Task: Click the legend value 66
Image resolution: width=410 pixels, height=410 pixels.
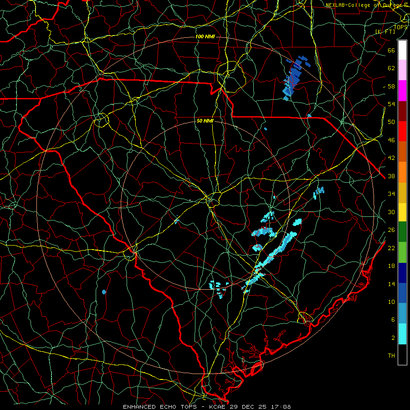Action: 391,50
